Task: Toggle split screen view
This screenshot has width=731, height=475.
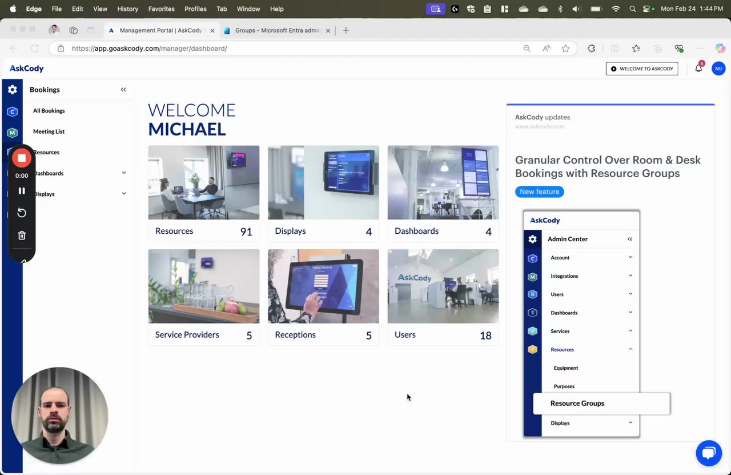Action: (x=614, y=49)
